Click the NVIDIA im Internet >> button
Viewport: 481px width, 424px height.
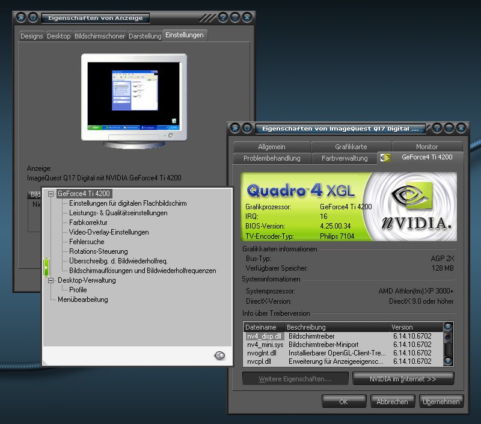point(403,379)
